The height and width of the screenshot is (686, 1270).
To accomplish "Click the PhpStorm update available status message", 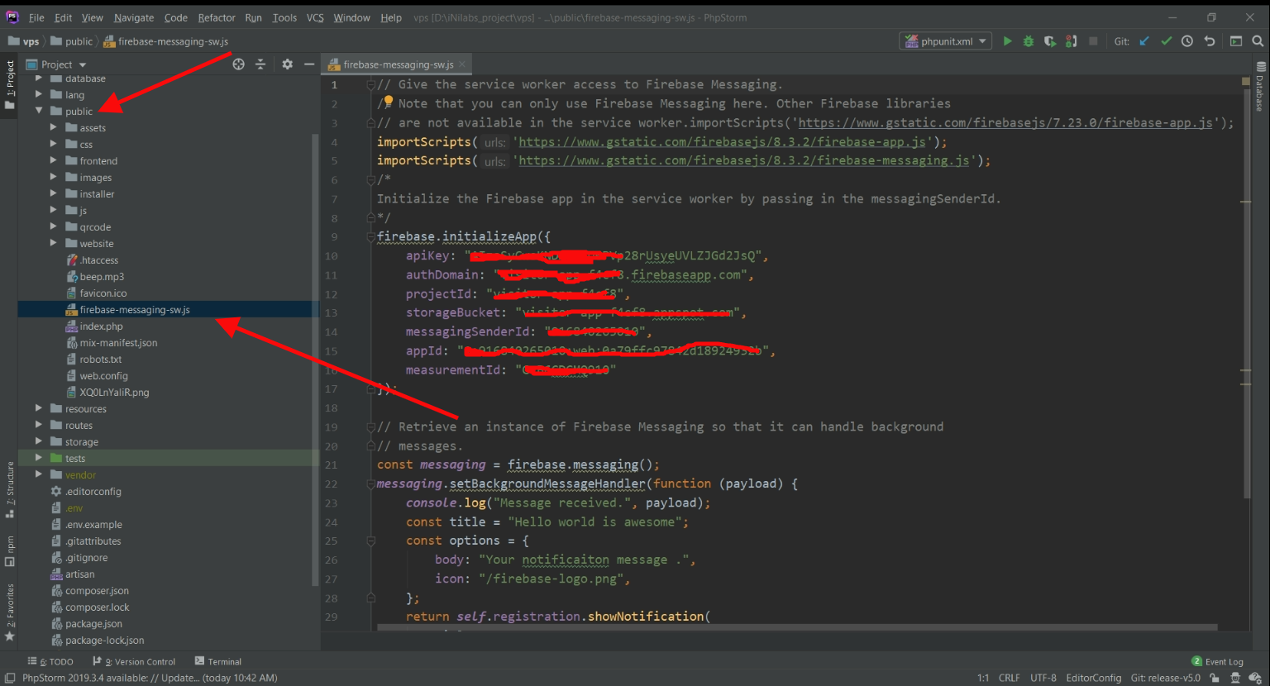I will [x=150, y=678].
